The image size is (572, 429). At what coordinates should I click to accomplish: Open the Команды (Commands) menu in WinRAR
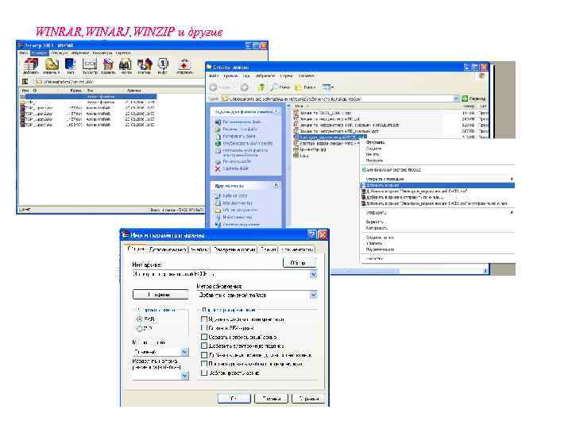[39, 53]
